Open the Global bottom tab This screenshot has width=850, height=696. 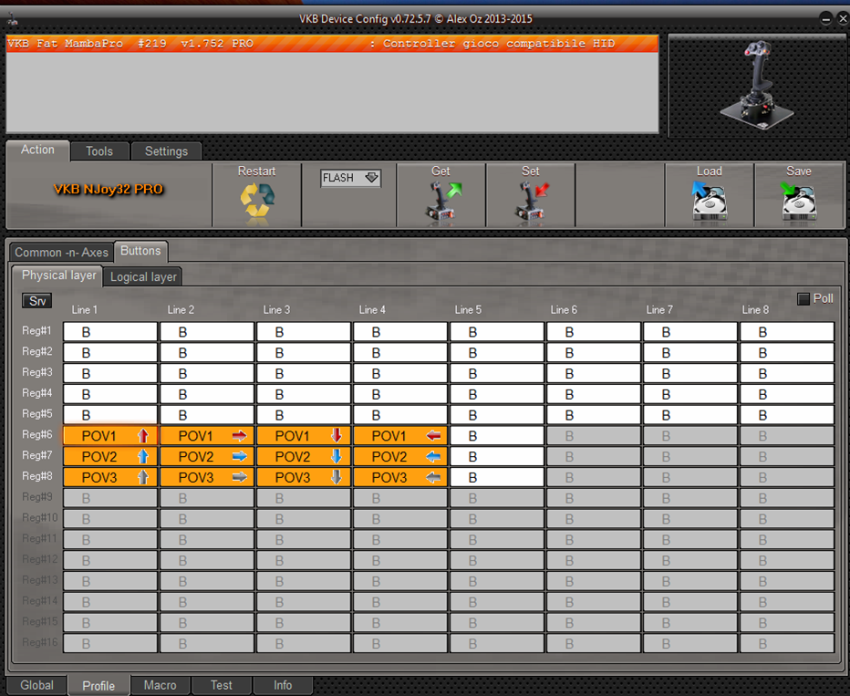click(x=36, y=685)
